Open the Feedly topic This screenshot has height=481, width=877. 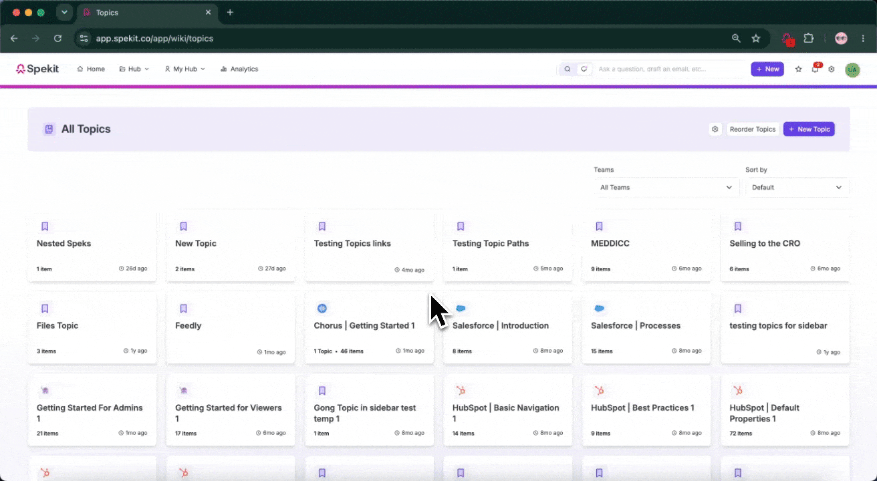[231, 329]
